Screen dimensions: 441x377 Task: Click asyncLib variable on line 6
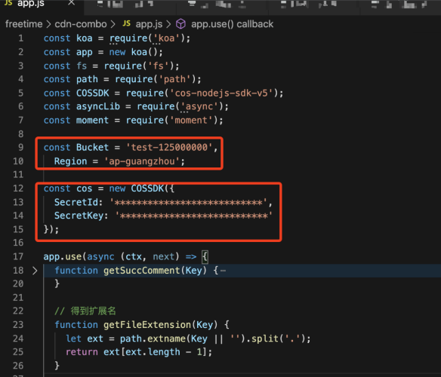[x=98, y=106]
